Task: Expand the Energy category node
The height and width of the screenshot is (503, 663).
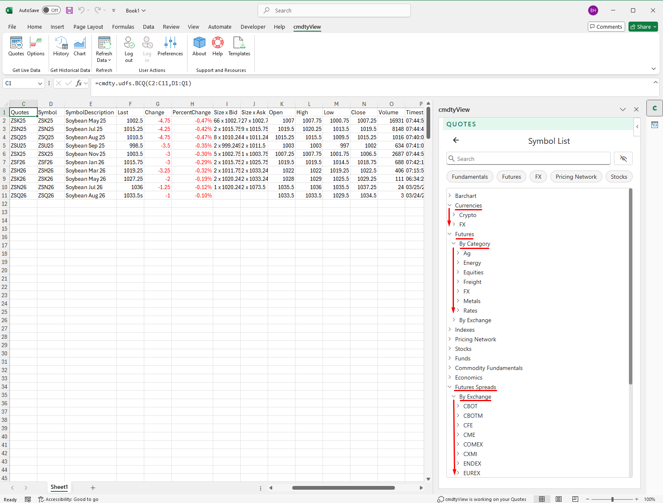Action: click(458, 262)
